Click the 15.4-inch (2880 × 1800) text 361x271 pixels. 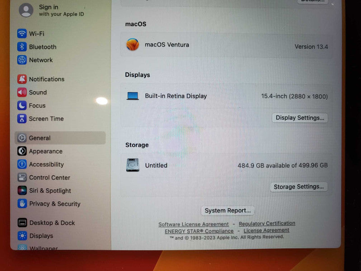click(x=295, y=96)
